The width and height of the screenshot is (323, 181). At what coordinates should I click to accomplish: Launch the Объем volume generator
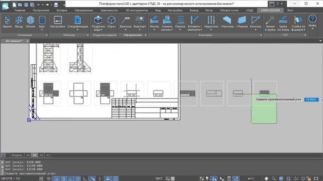(x=30, y=22)
